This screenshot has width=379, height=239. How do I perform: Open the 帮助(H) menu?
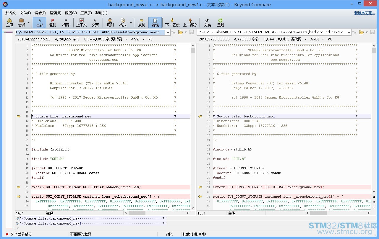[x=101, y=13]
